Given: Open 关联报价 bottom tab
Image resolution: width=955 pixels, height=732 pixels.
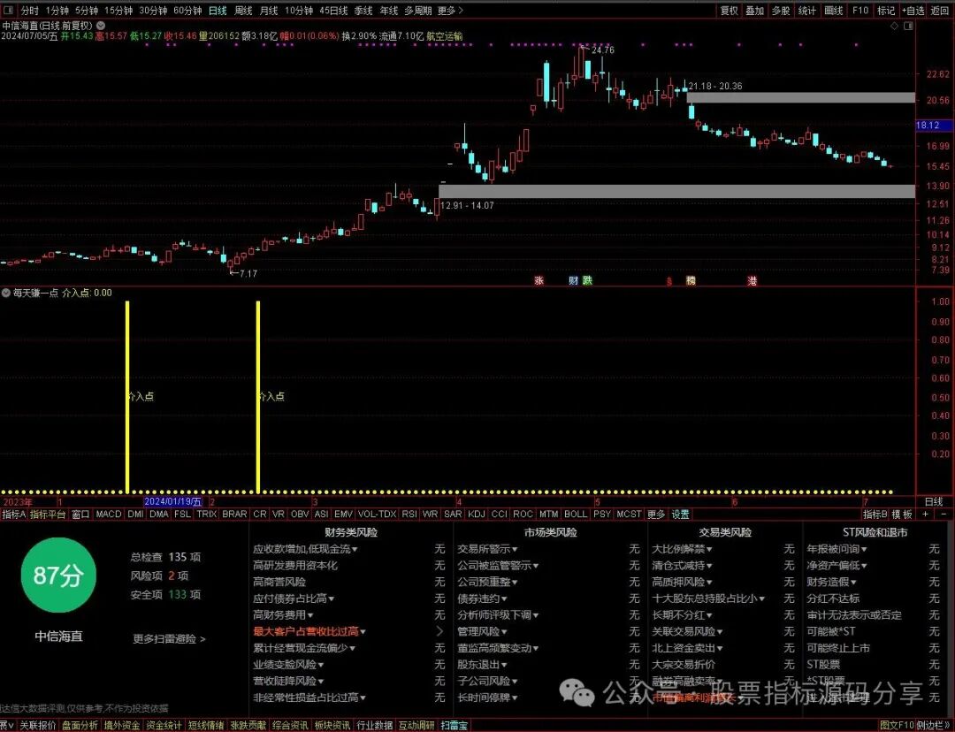Looking at the screenshot, I should pyautogui.click(x=38, y=725).
